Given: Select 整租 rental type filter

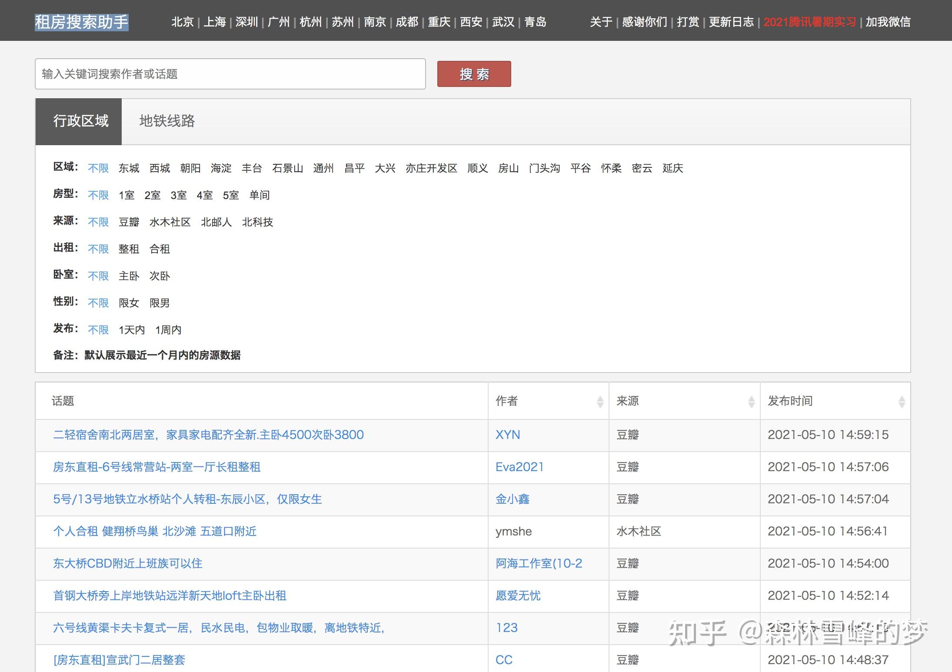Looking at the screenshot, I should [129, 249].
